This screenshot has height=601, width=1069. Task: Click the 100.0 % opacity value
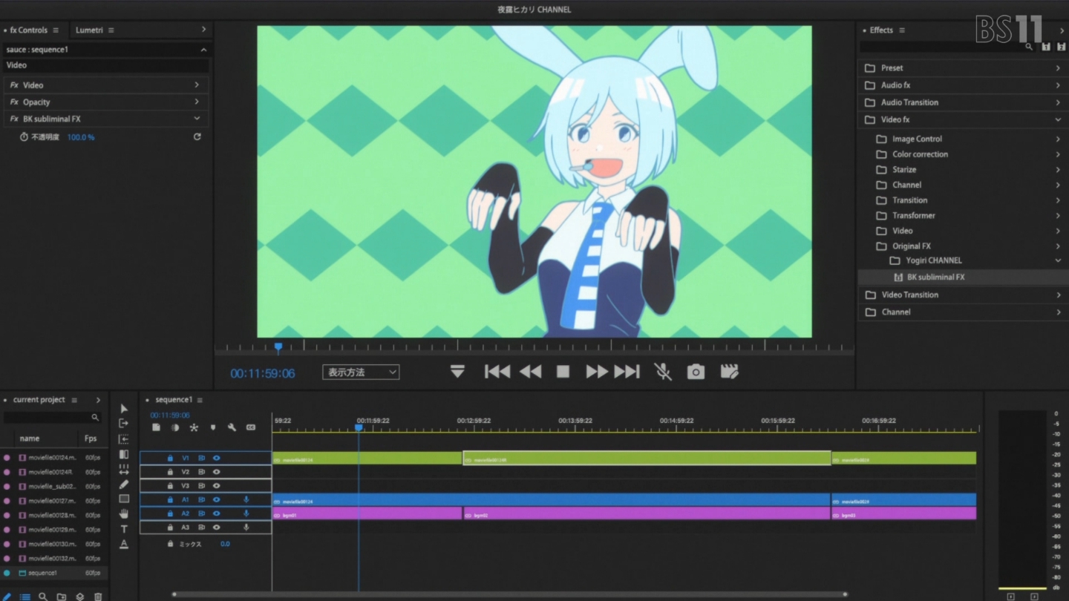click(81, 137)
